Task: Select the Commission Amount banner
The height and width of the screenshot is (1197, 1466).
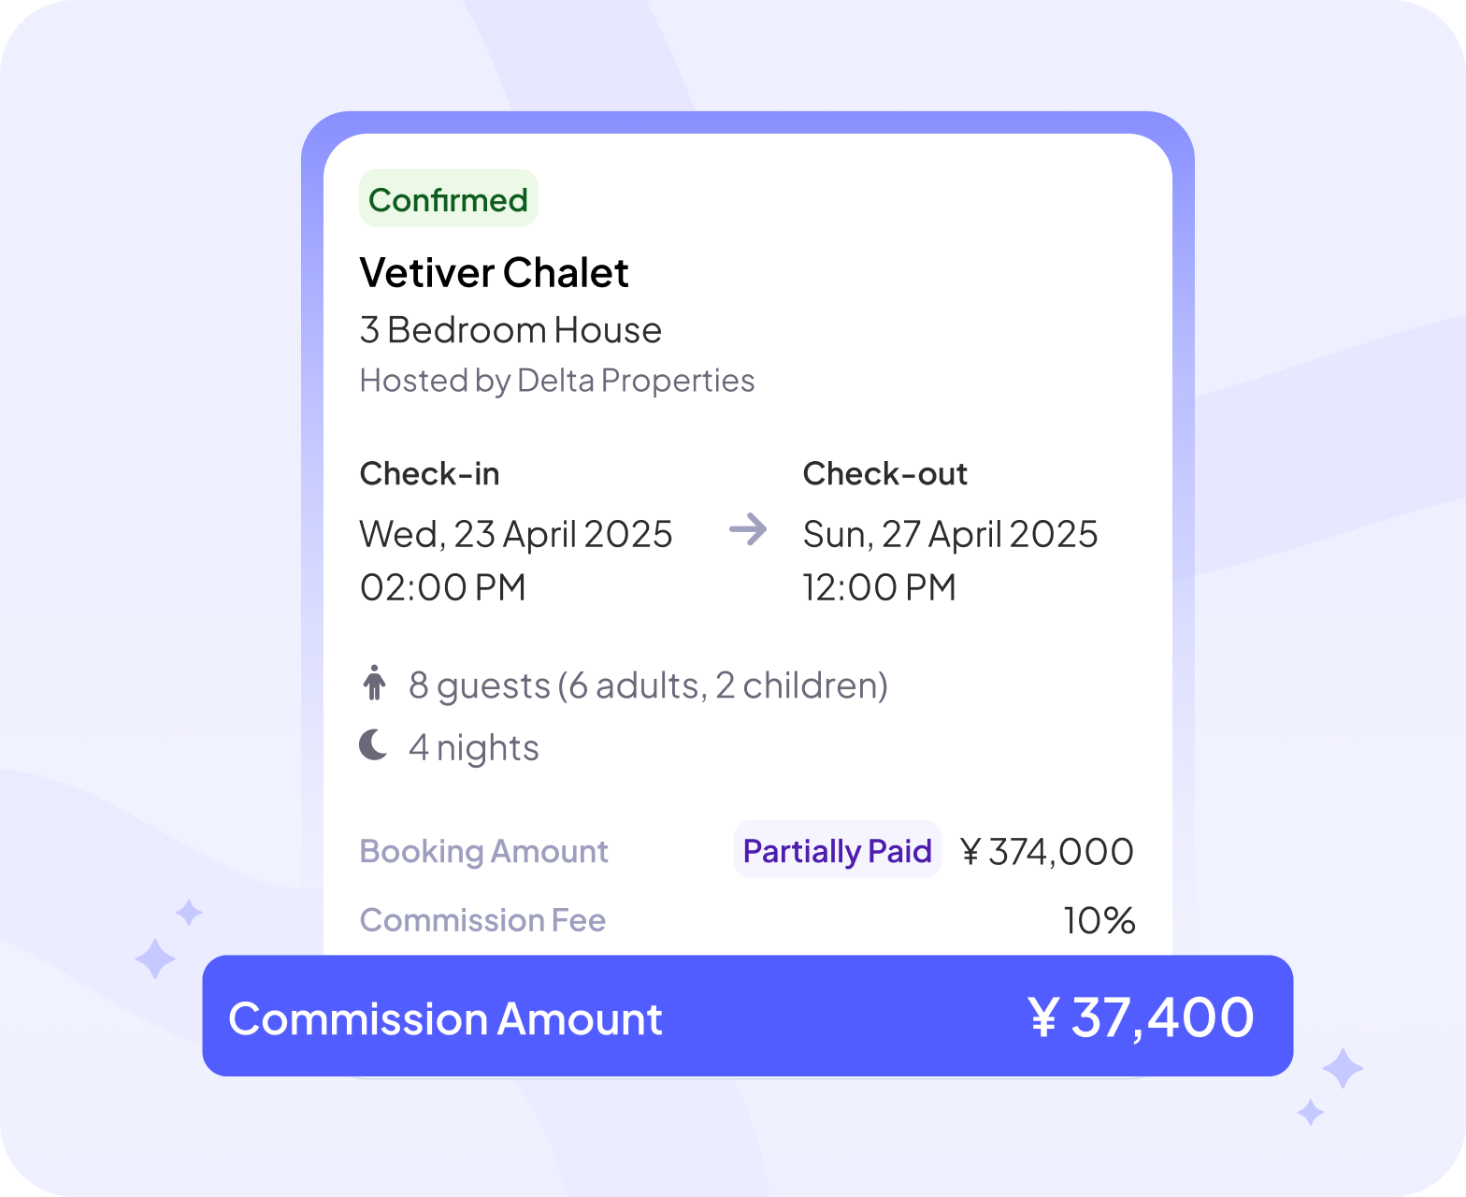Action: (748, 1016)
